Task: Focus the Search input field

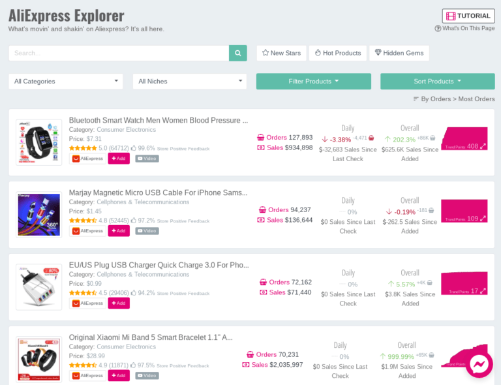Action: tap(119, 53)
